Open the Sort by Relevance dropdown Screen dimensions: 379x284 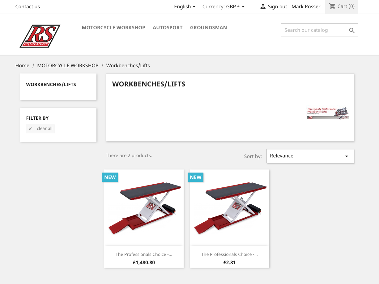click(x=310, y=156)
